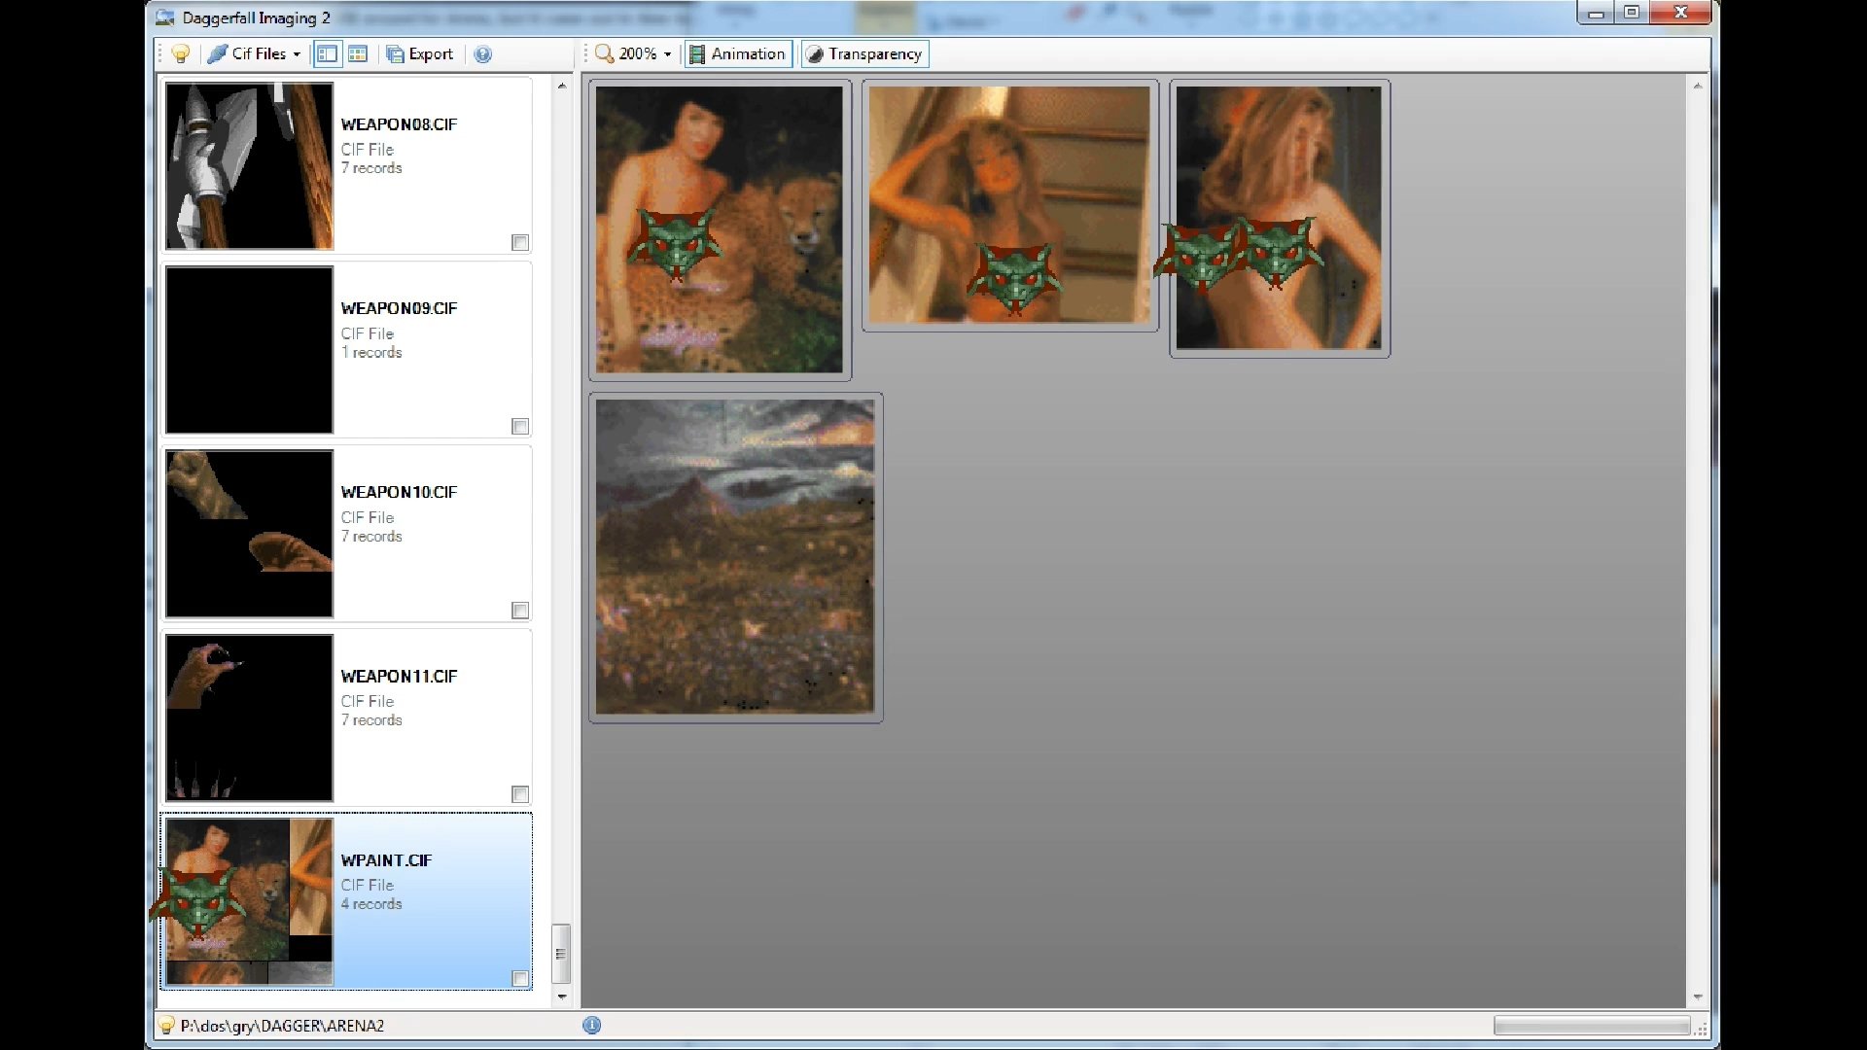
Task: Select the WEAPON09.CIF thumbnail
Action: (249, 349)
